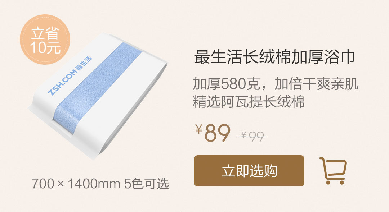
Task: Click the 700×1400mm 5色可选 size text
Action: pos(100,184)
